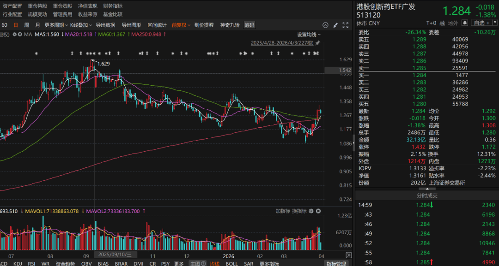Toggle the 均线 overlay on main chart
Image resolution: width=499 pixels, height=266 pixels.
tap(214, 264)
